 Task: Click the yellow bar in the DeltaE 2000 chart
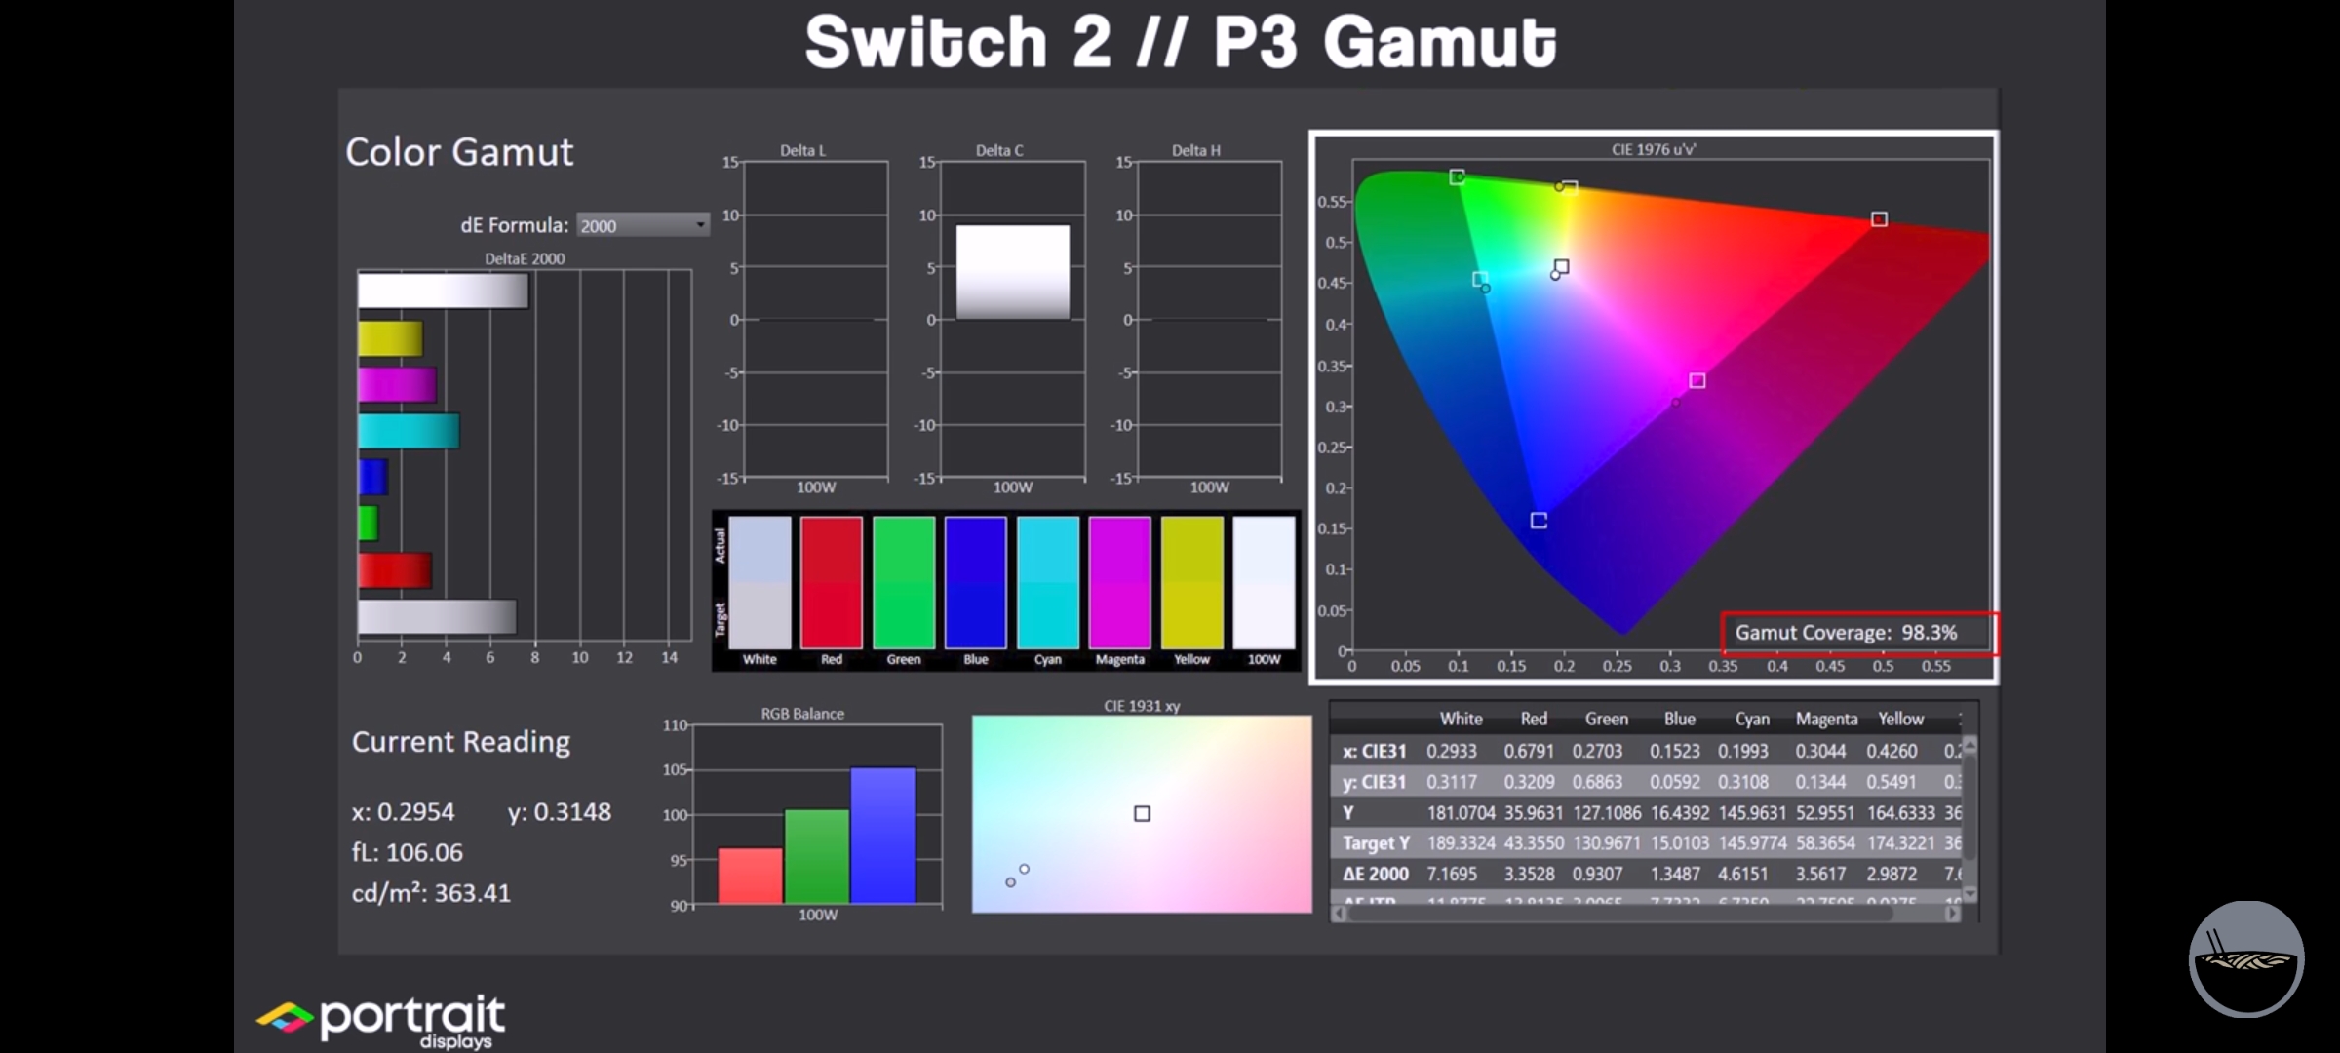[390, 338]
